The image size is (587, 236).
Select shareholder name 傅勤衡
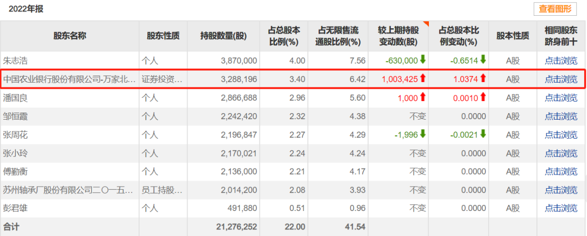pyautogui.click(x=15, y=172)
